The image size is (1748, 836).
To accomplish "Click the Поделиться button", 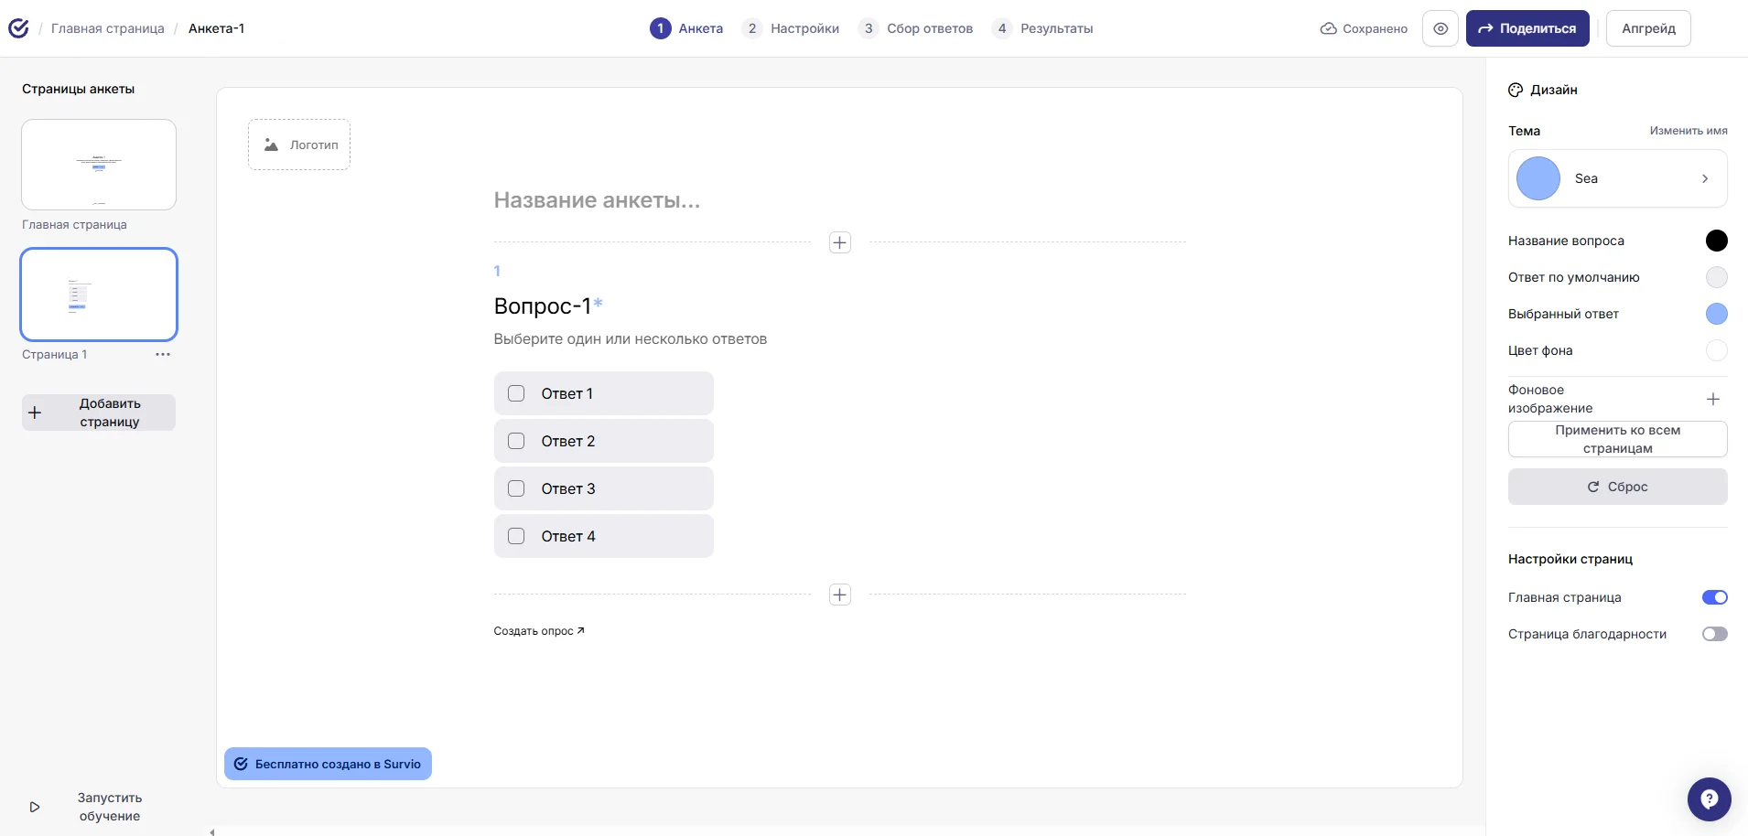I will [1527, 28].
